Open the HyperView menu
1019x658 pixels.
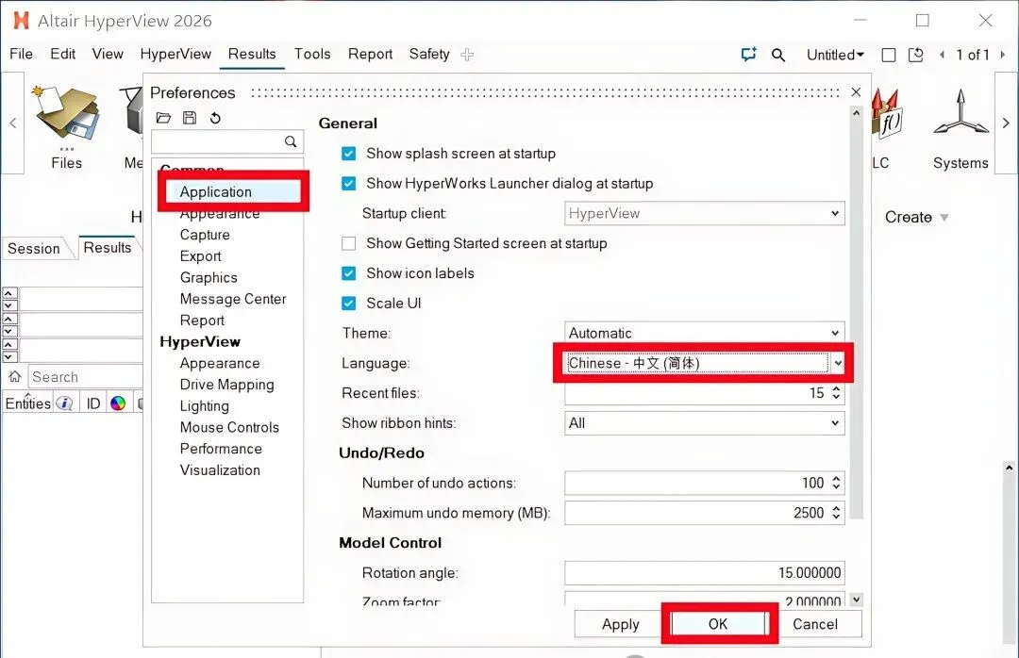tap(175, 54)
